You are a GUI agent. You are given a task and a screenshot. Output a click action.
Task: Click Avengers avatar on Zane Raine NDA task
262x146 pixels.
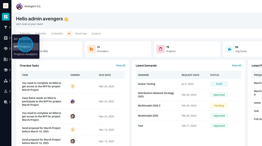[73, 101]
